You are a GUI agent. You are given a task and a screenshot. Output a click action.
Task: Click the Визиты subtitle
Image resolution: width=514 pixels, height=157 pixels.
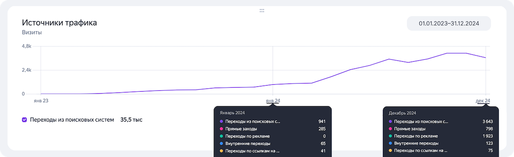[x=32, y=32]
